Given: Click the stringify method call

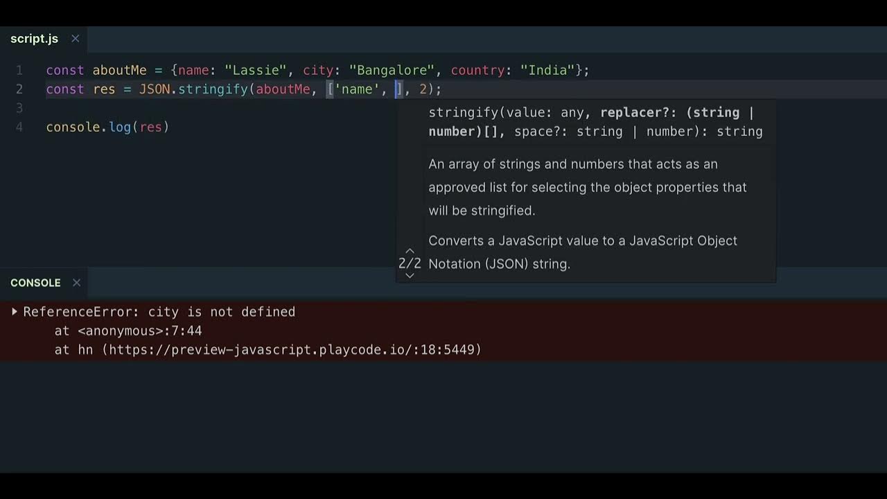Looking at the screenshot, I should [213, 89].
